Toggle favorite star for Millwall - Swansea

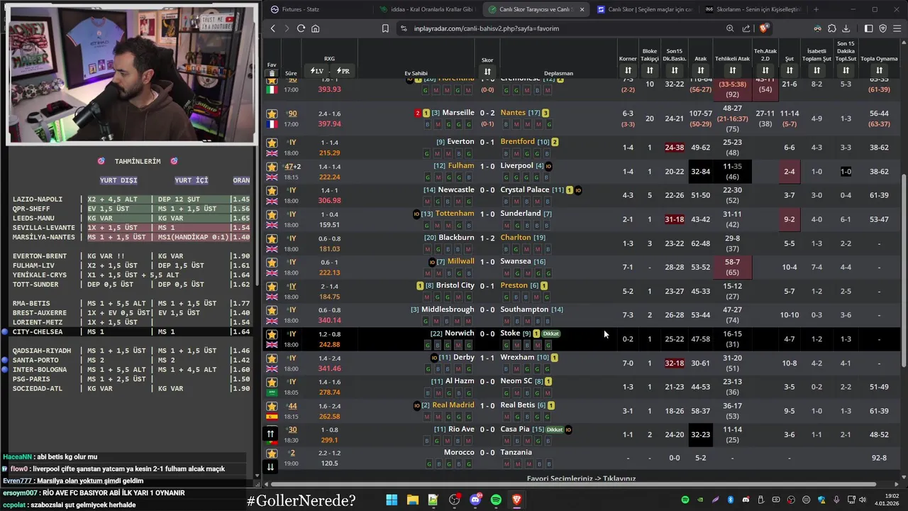(272, 263)
